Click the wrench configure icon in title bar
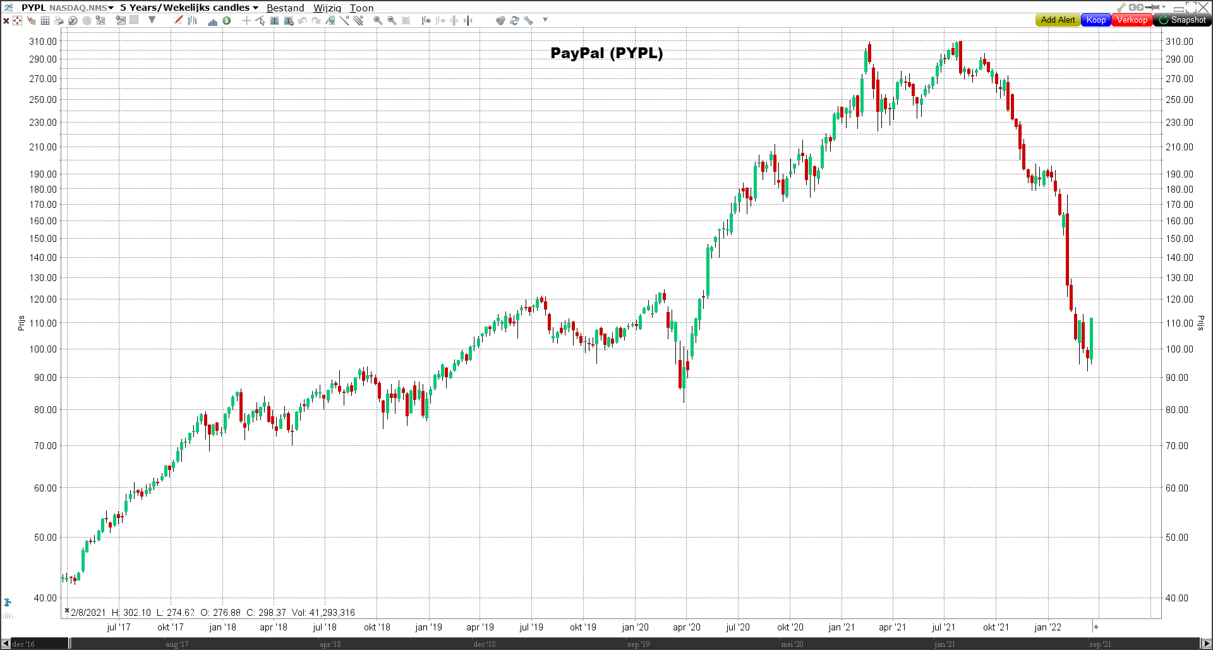Viewport: 1213px width, 650px height. tap(1121, 7)
